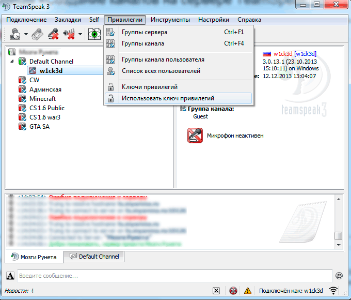Image resolution: width=351 pixels, height=300 pixels.
Task: Click the server root icon in tree
Action: click(x=12, y=52)
